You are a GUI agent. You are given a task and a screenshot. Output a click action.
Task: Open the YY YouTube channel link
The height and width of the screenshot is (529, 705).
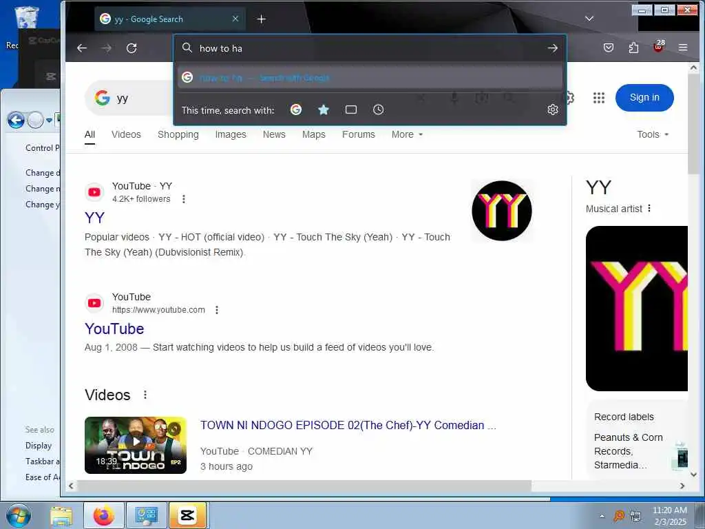coord(94,218)
